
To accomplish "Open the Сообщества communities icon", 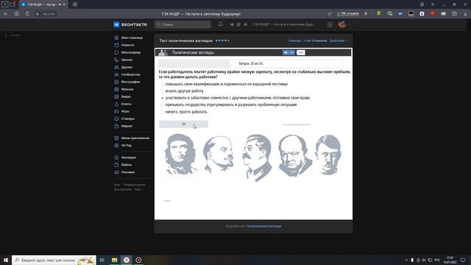I will click(116, 74).
